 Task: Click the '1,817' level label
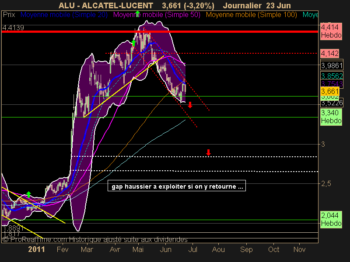(12, 234)
